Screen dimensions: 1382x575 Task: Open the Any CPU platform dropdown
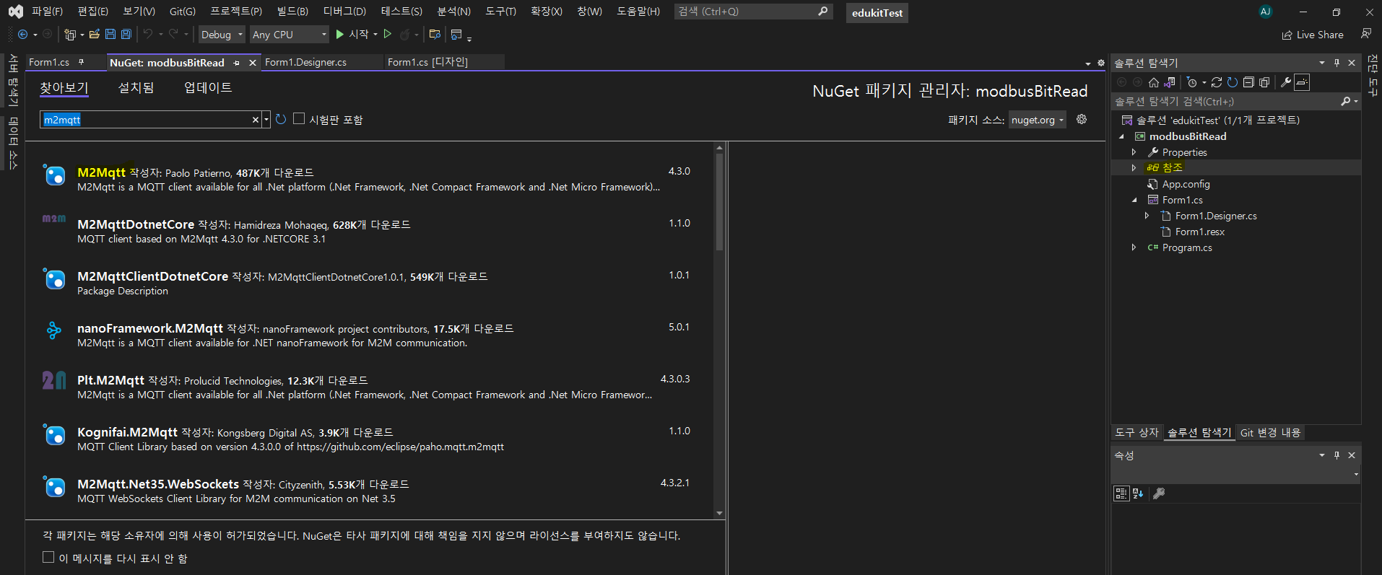pos(290,35)
